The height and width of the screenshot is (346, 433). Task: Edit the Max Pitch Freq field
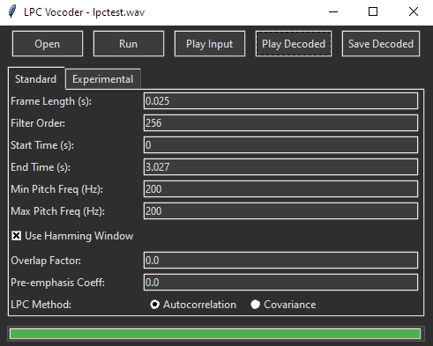tap(280, 211)
